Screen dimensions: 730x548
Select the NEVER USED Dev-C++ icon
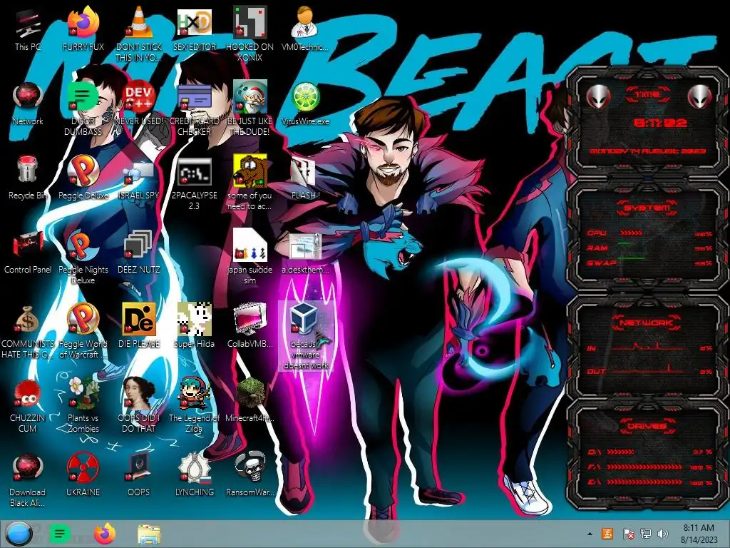point(139,97)
